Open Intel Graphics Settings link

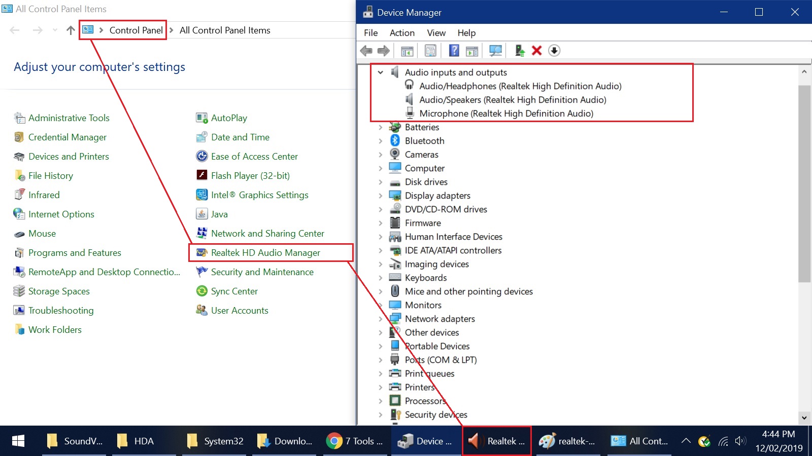(x=259, y=195)
